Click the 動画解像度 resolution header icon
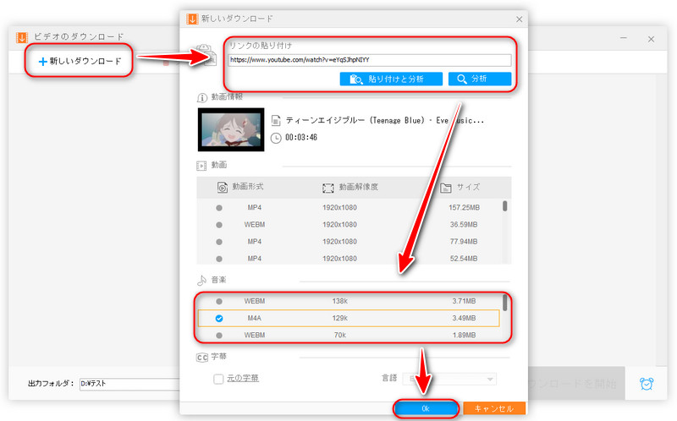The image size is (677, 421). tap(328, 187)
